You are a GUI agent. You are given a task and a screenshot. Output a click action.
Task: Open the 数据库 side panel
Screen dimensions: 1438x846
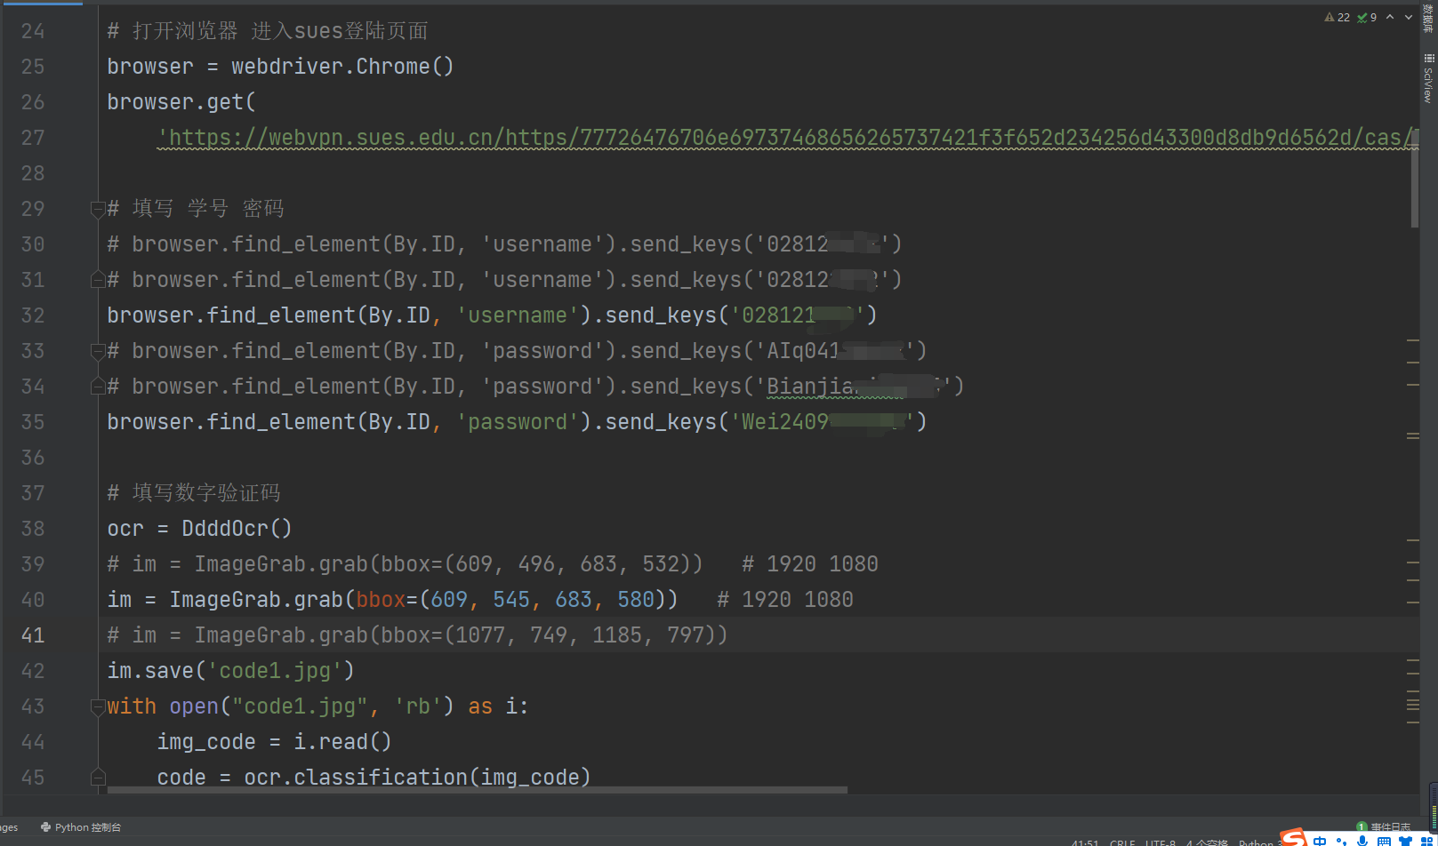point(1428,19)
